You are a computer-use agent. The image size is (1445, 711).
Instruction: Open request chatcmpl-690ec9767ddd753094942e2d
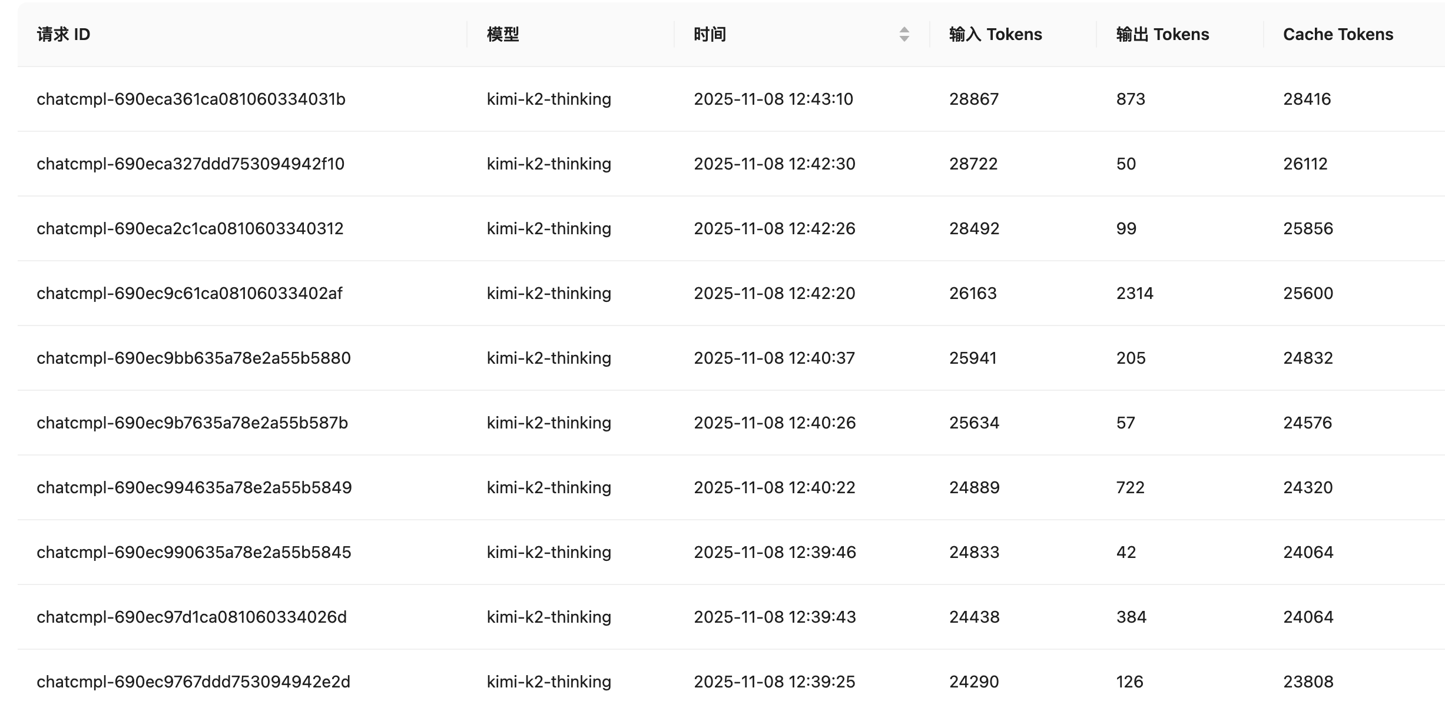(x=193, y=682)
